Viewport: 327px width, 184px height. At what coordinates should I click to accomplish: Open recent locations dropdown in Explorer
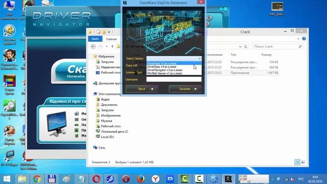(x=107, y=47)
